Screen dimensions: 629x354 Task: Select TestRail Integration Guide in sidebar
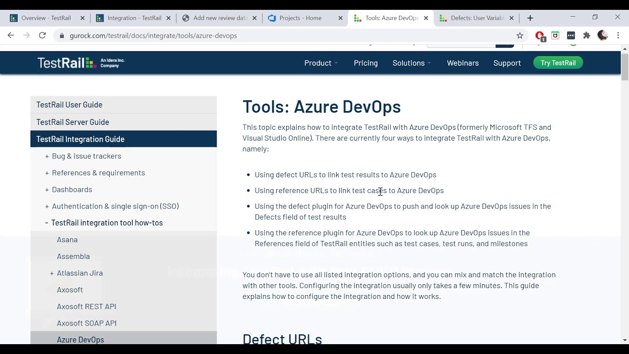click(123, 139)
